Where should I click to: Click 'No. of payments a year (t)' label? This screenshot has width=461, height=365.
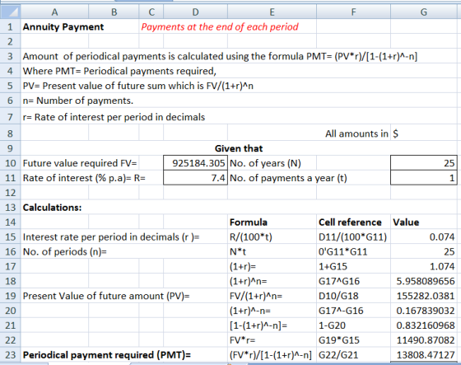(288, 178)
